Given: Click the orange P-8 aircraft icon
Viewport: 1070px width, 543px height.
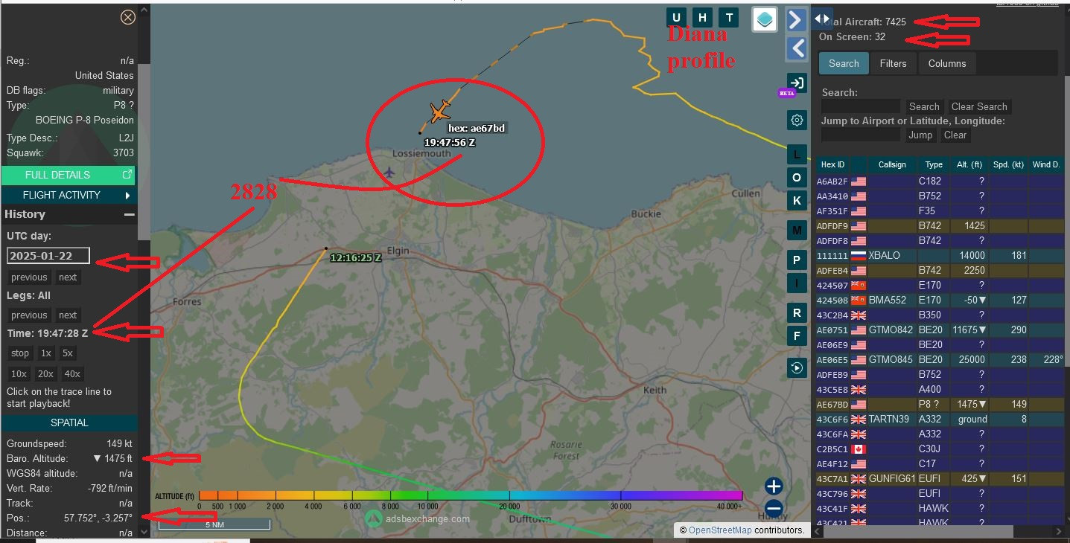Looking at the screenshot, I should tap(439, 112).
